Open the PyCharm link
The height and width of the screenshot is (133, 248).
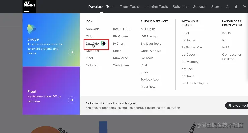tap(120, 44)
